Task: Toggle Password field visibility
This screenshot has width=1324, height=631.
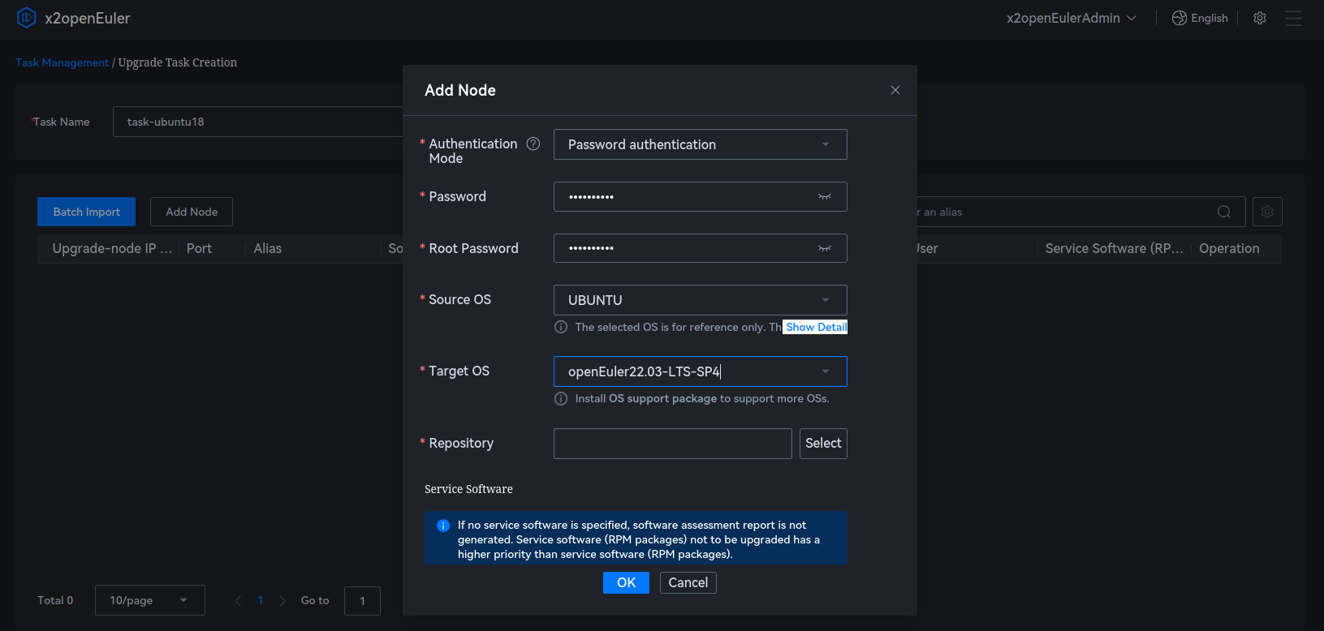Action: point(825,196)
